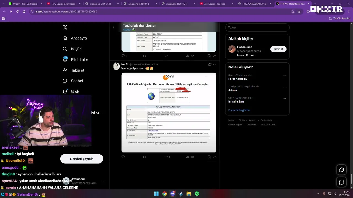
Task: Open katmannn account options menu
Action: [x=104, y=181]
